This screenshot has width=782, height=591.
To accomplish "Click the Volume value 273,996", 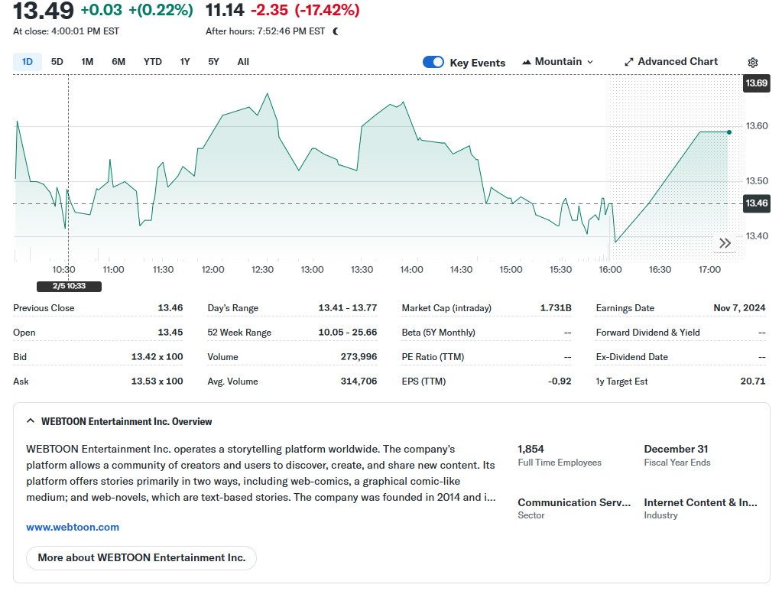I will tap(359, 357).
